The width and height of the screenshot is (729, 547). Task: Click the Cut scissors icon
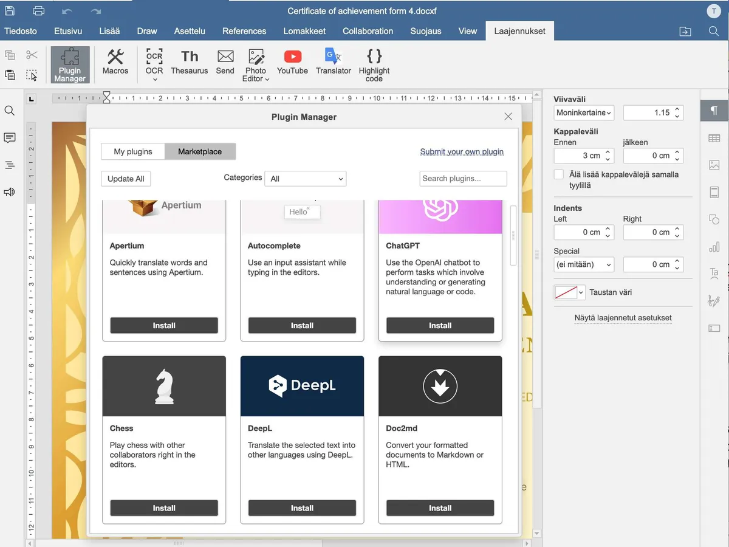[x=32, y=55]
